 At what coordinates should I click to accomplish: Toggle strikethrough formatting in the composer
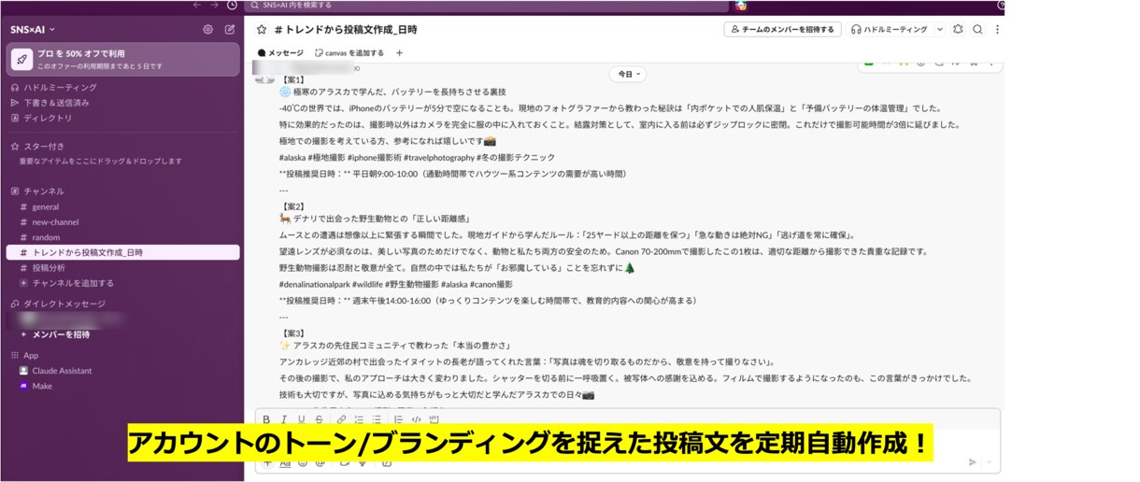(319, 419)
